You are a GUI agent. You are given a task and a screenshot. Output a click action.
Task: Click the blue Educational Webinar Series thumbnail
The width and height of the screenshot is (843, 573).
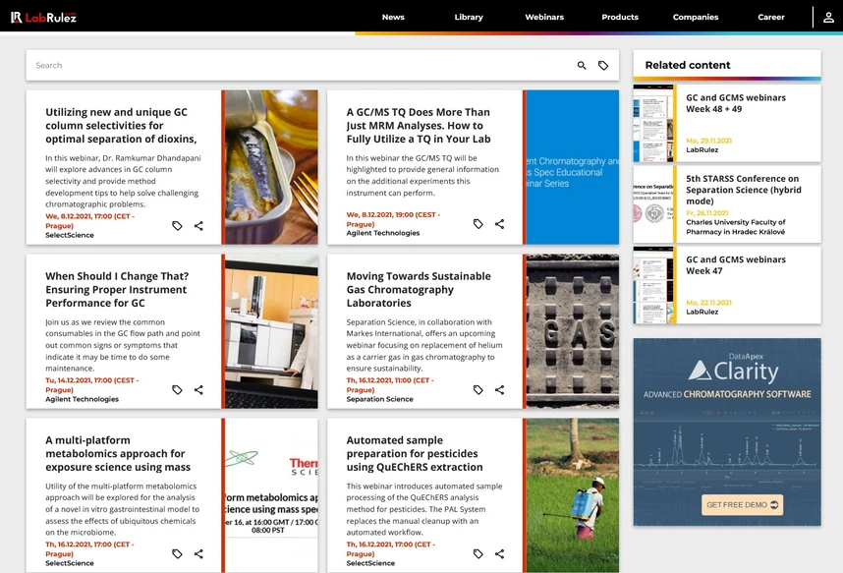572,167
